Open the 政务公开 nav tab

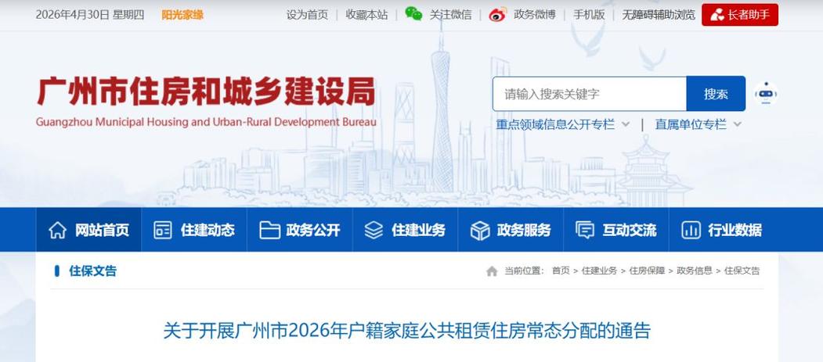[300, 230]
